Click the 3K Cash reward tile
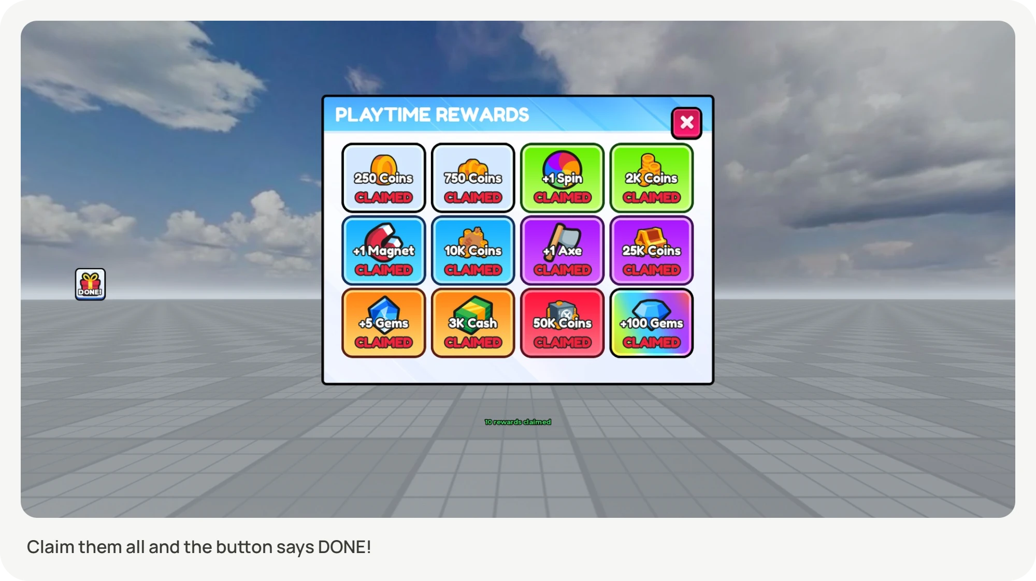This screenshot has height=581, width=1036. click(473, 323)
